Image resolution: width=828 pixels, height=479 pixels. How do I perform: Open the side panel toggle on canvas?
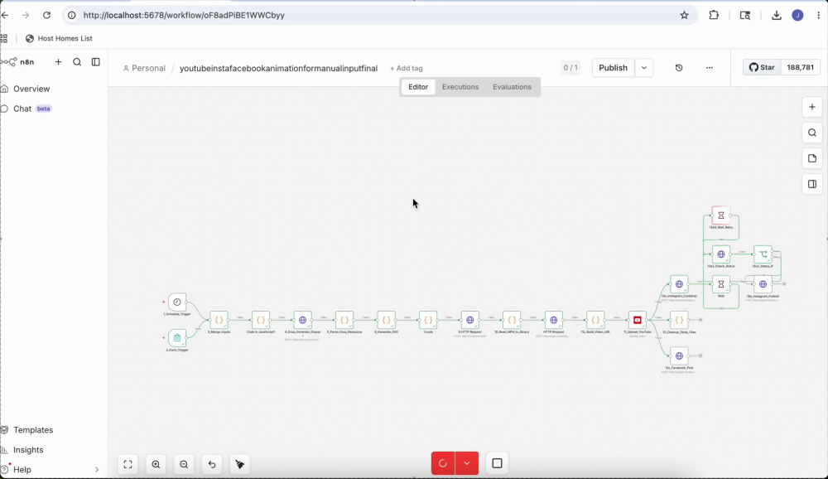pos(812,184)
